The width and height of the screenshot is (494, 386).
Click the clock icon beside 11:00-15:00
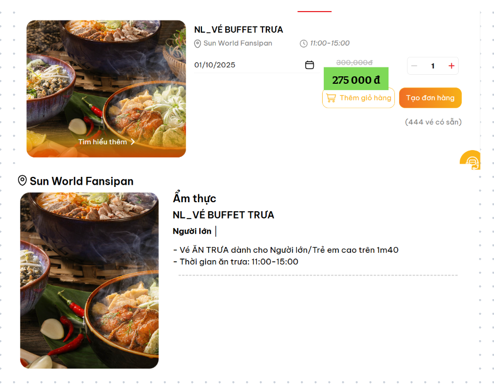coord(303,44)
